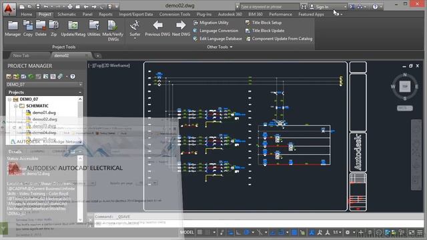Open the Project Manager ribbon tool

click(x=13, y=28)
